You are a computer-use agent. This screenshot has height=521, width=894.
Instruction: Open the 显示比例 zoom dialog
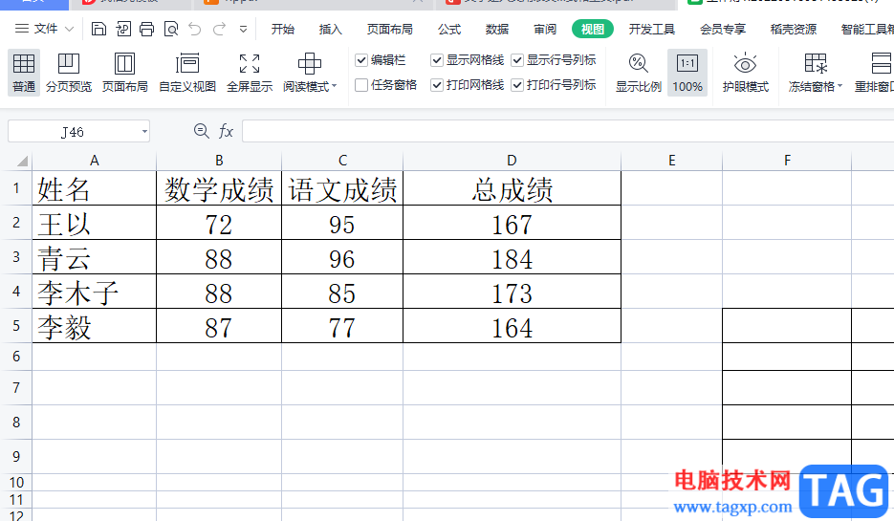[638, 73]
